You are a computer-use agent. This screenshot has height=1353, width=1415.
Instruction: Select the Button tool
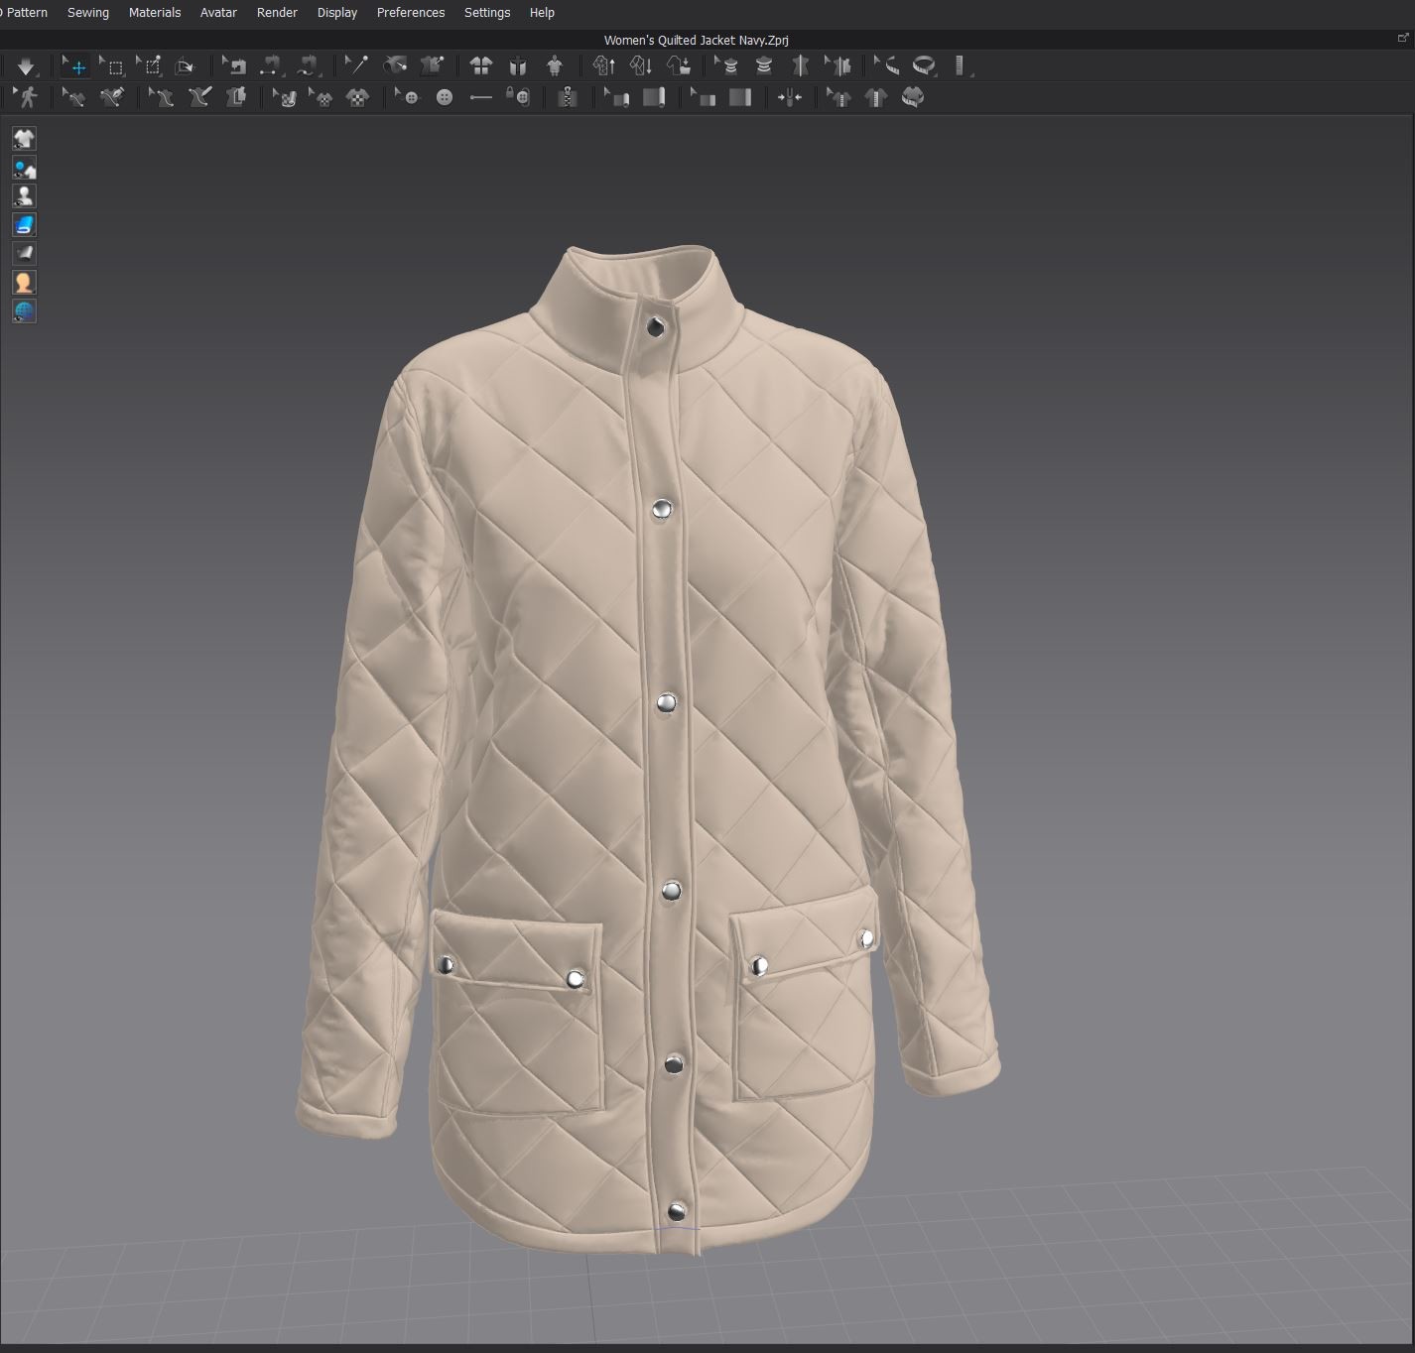[447, 97]
